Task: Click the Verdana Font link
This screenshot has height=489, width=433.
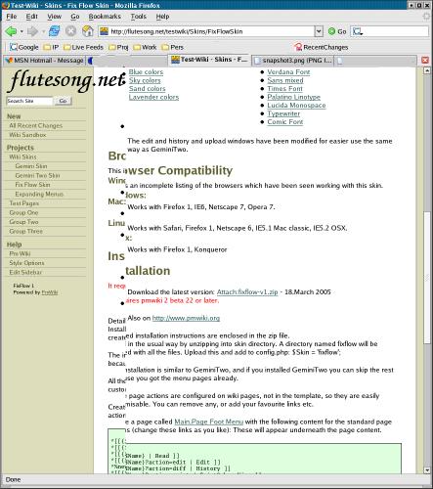Action: [x=288, y=72]
